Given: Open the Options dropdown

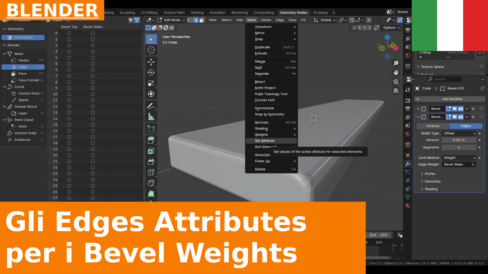Looking at the screenshot, I should 391,28.
